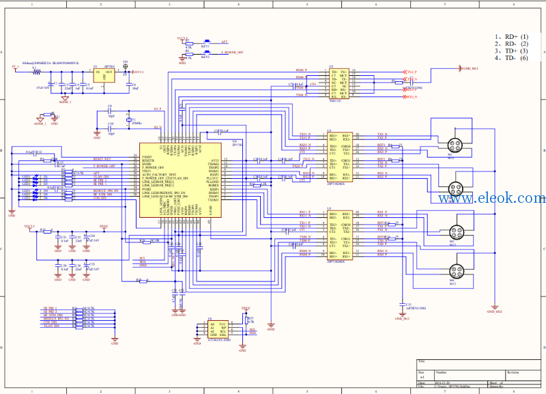Select the Number field in title block
The height and width of the screenshot is (394, 546).
pos(470,375)
